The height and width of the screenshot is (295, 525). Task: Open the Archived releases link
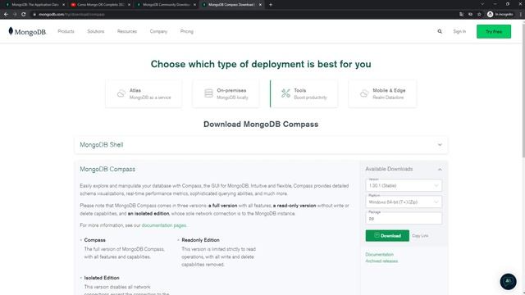pyautogui.click(x=381, y=261)
